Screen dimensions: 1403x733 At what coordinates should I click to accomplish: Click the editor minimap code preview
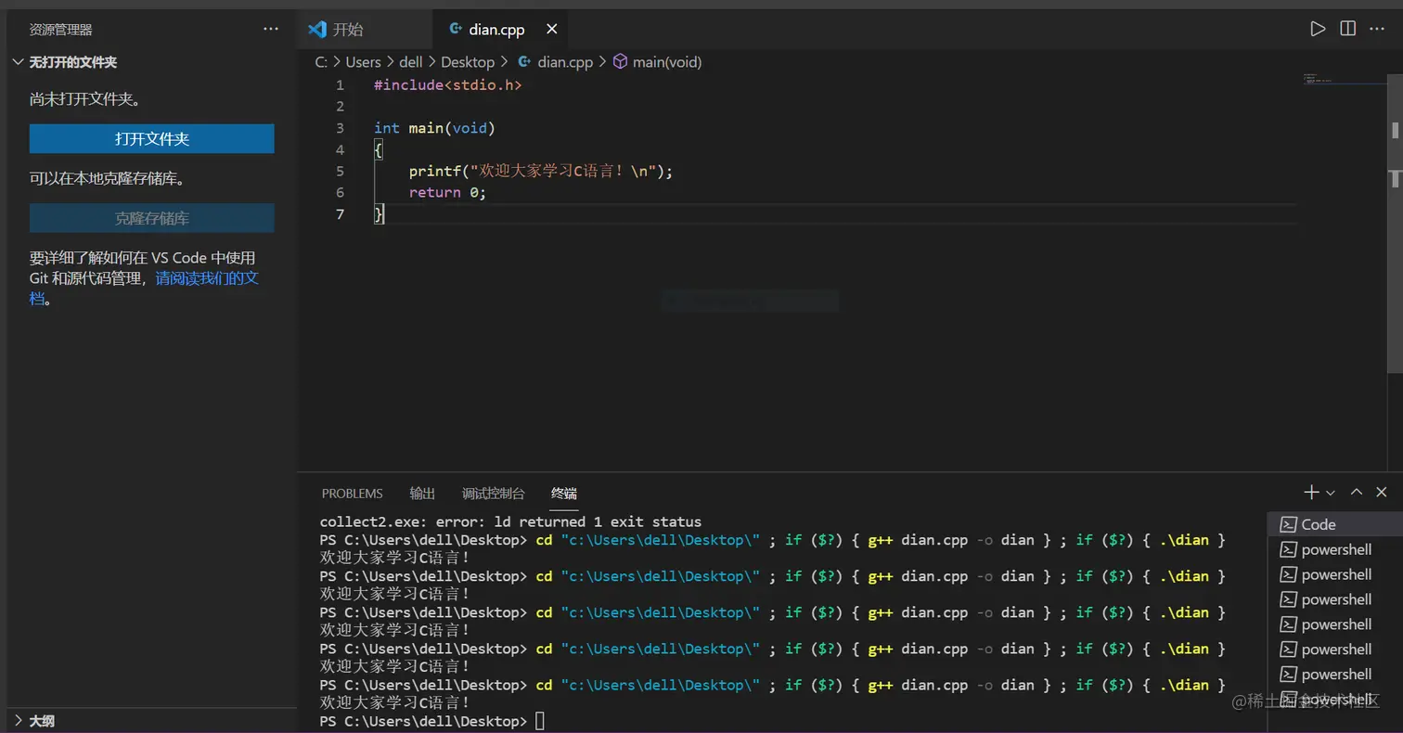(x=1316, y=80)
